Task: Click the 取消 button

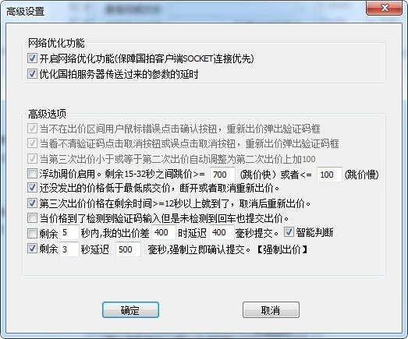Action: [x=271, y=309]
